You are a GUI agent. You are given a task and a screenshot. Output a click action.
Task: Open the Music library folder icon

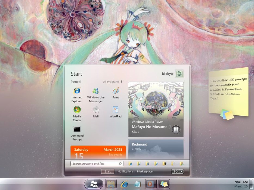click(156, 164)
